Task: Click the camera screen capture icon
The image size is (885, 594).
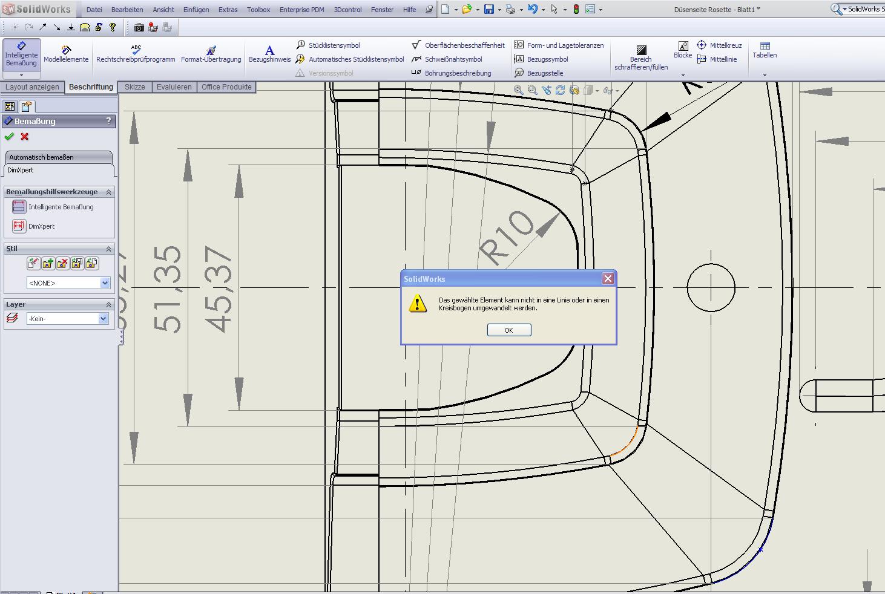Action: (139, 28)
